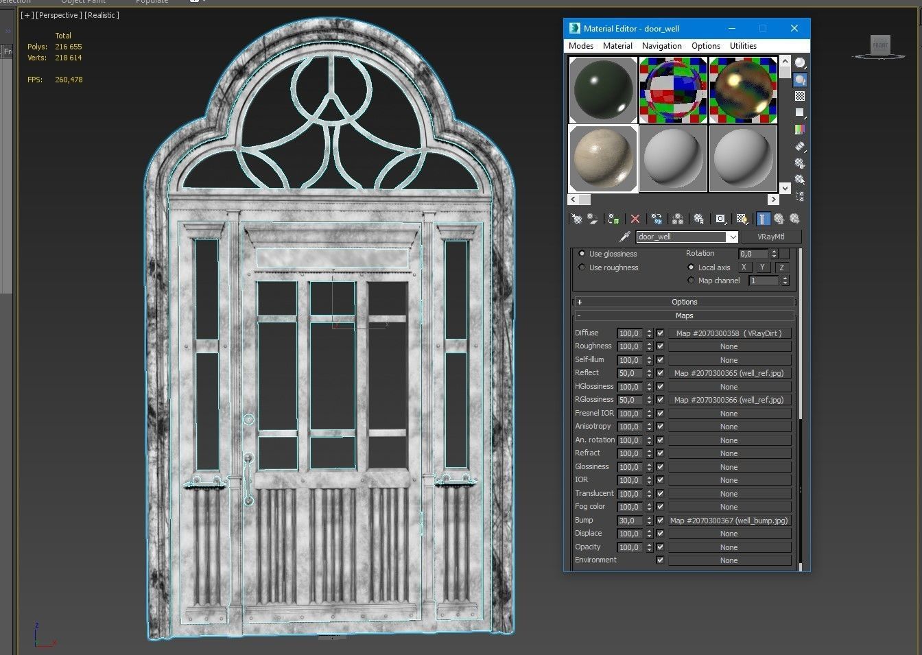This screenshot has height=655, width=922.
Task: Click the sample slots scroll right arrow
Action: click(773, 200)
